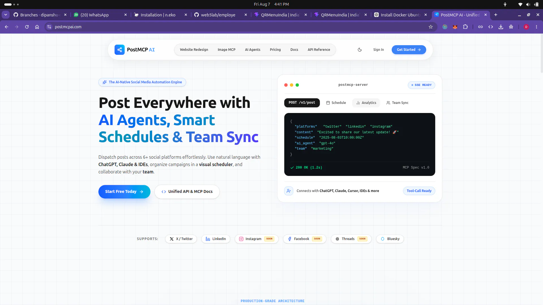
Task: Select the POST /v1/post tab
Action: [302, 103]
